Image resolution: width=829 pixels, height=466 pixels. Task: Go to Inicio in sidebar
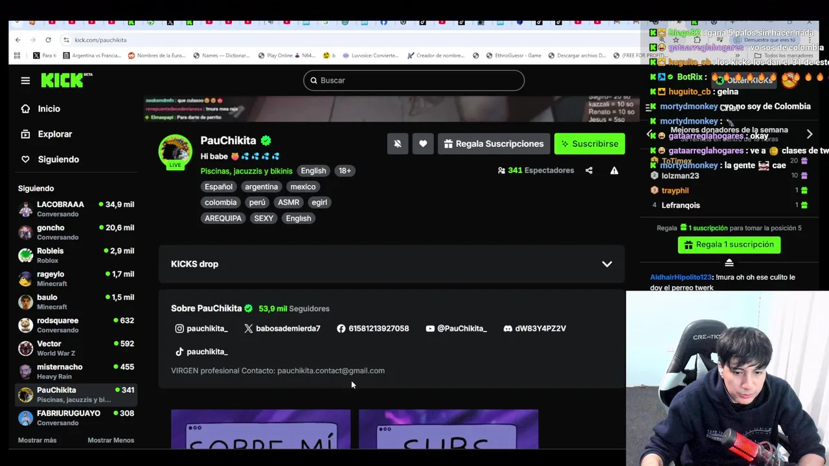point(49,109)
